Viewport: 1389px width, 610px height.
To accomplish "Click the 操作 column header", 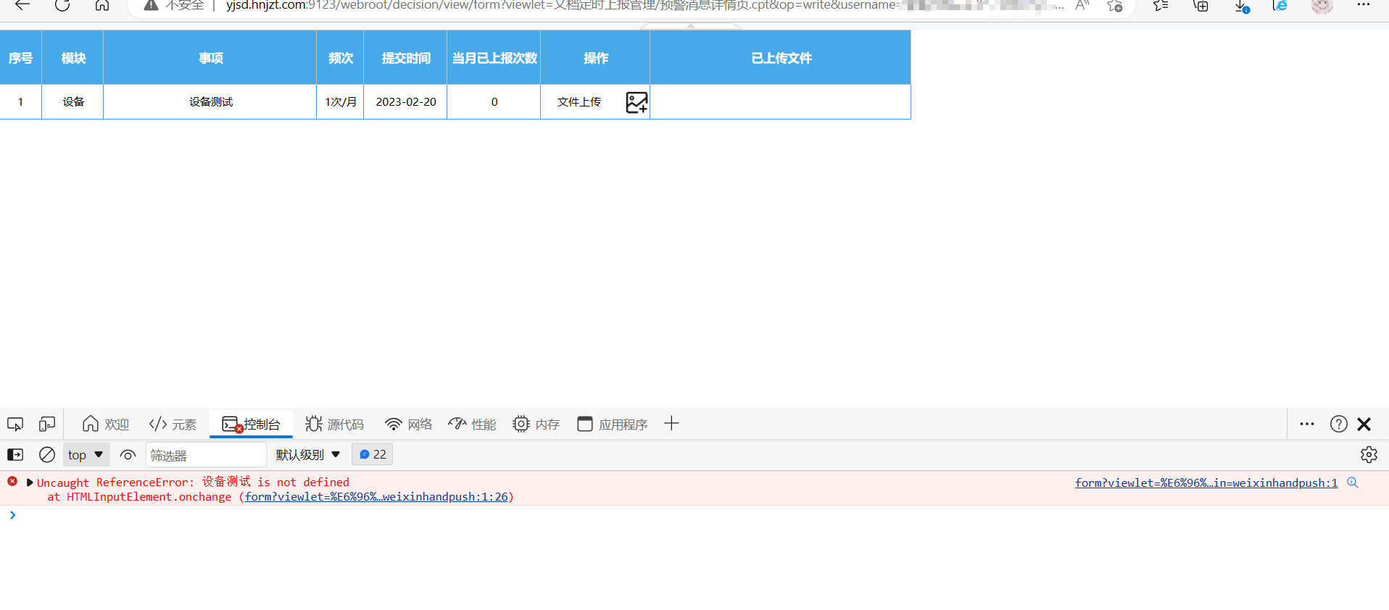I will 596,58.
